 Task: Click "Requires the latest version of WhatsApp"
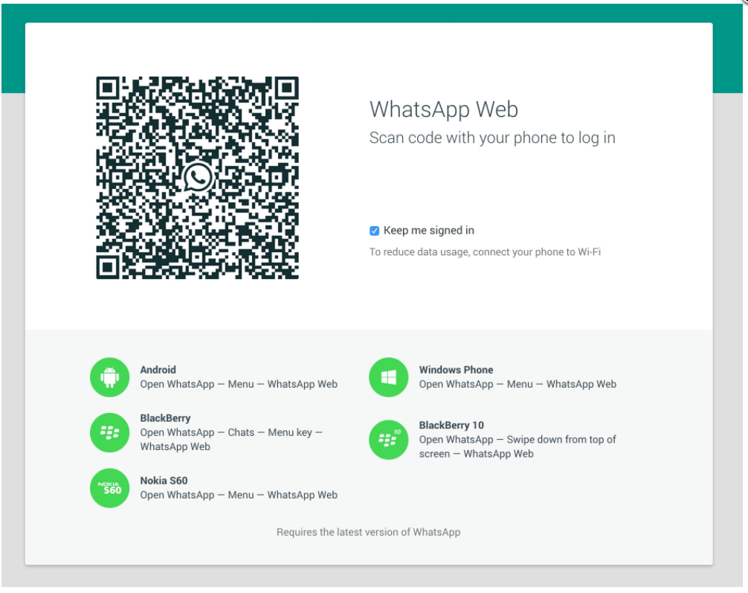tap(368, 533)
